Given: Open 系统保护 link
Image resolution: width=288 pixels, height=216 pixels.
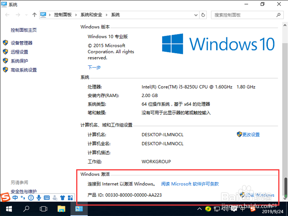Looking at the screenshot, I should click(x=19, y=61).
